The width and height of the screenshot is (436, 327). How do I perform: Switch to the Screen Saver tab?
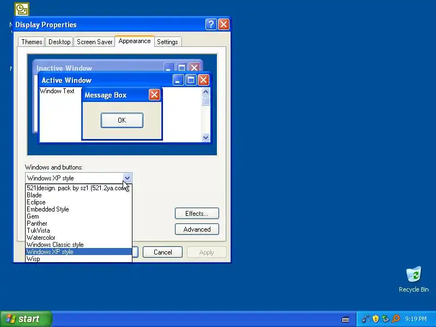coord(94,42)
